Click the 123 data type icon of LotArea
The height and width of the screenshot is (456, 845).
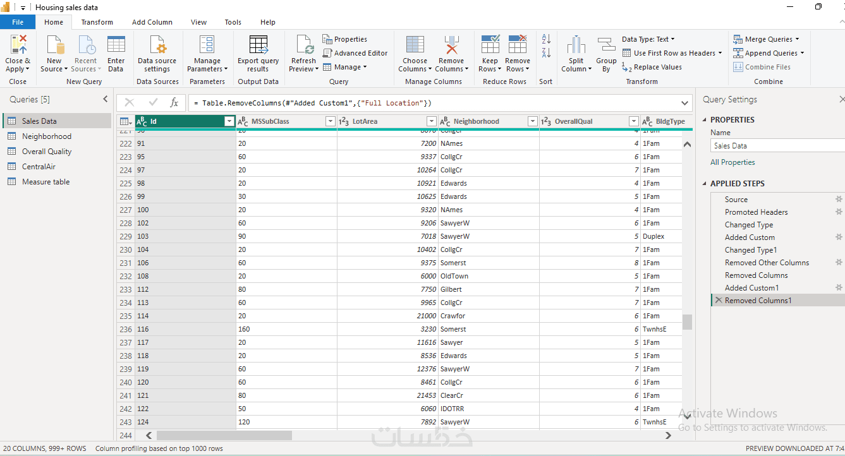pos(344,121)
